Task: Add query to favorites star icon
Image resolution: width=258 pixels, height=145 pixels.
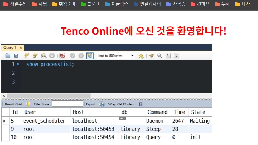Action: point(141,56)
